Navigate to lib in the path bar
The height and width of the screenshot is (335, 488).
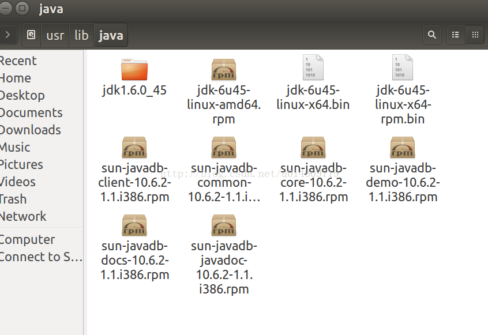(x=81, y=35)
